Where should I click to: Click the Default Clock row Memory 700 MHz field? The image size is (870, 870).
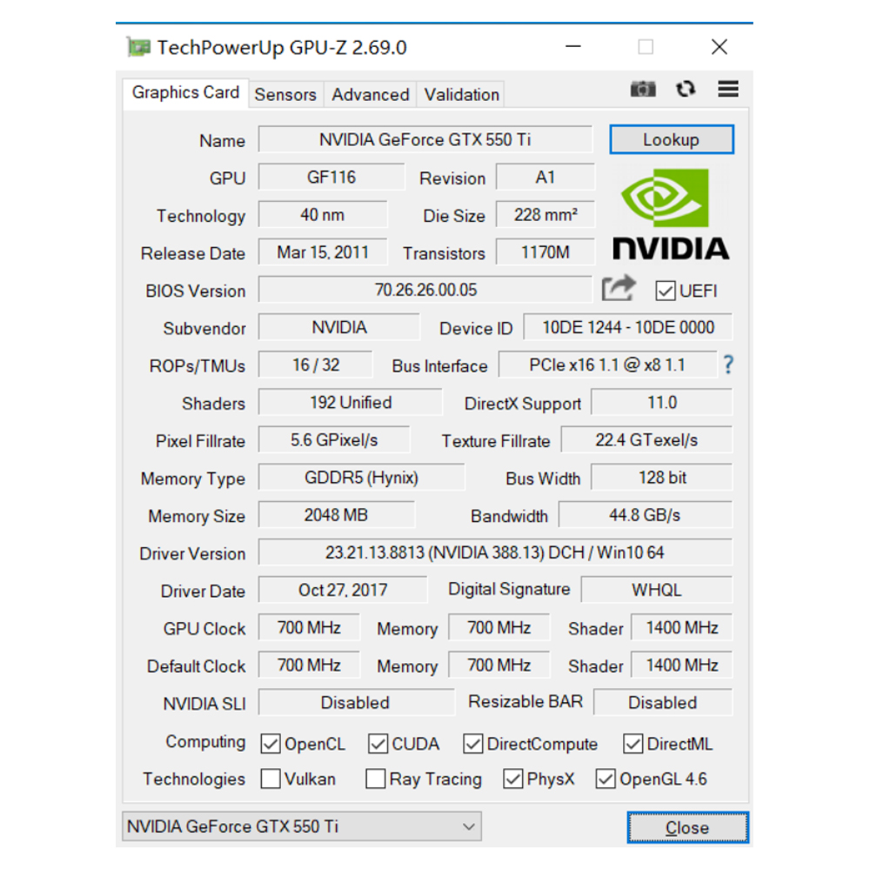click(499, 666)
